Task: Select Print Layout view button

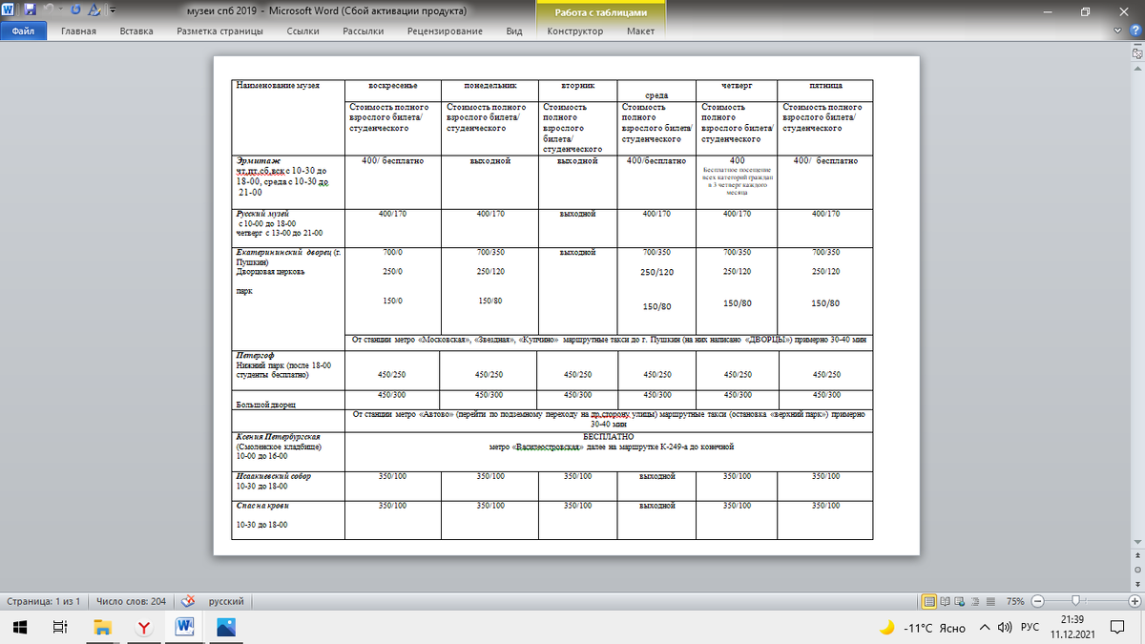Action: tap(928, 601)
